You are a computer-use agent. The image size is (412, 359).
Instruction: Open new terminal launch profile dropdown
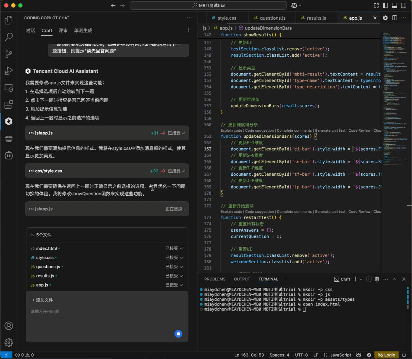361,279
